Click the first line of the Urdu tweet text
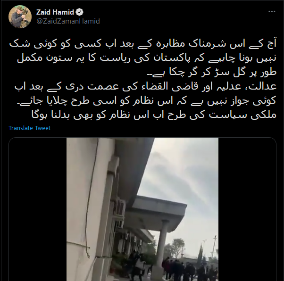 143,44
